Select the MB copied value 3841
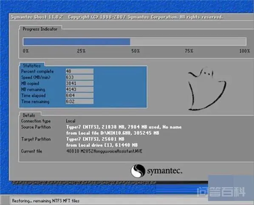This screenshot has height=205, width=254. 79,83
